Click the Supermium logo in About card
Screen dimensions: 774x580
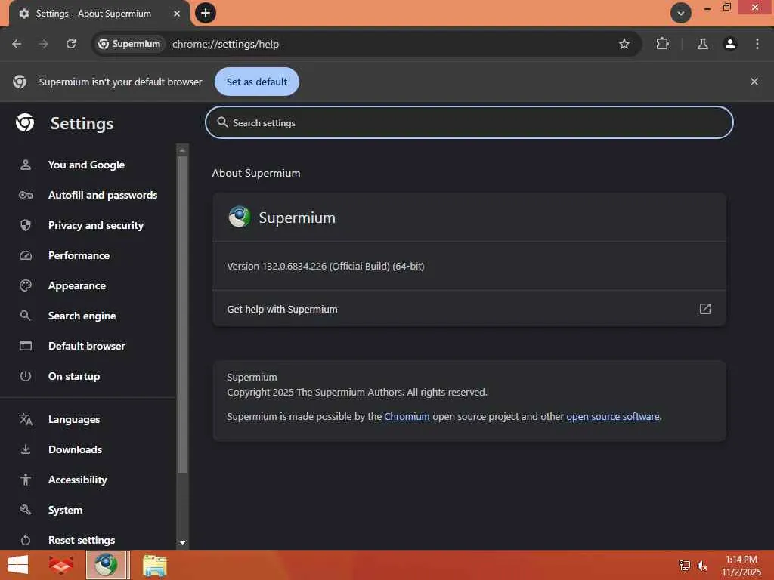240,217
